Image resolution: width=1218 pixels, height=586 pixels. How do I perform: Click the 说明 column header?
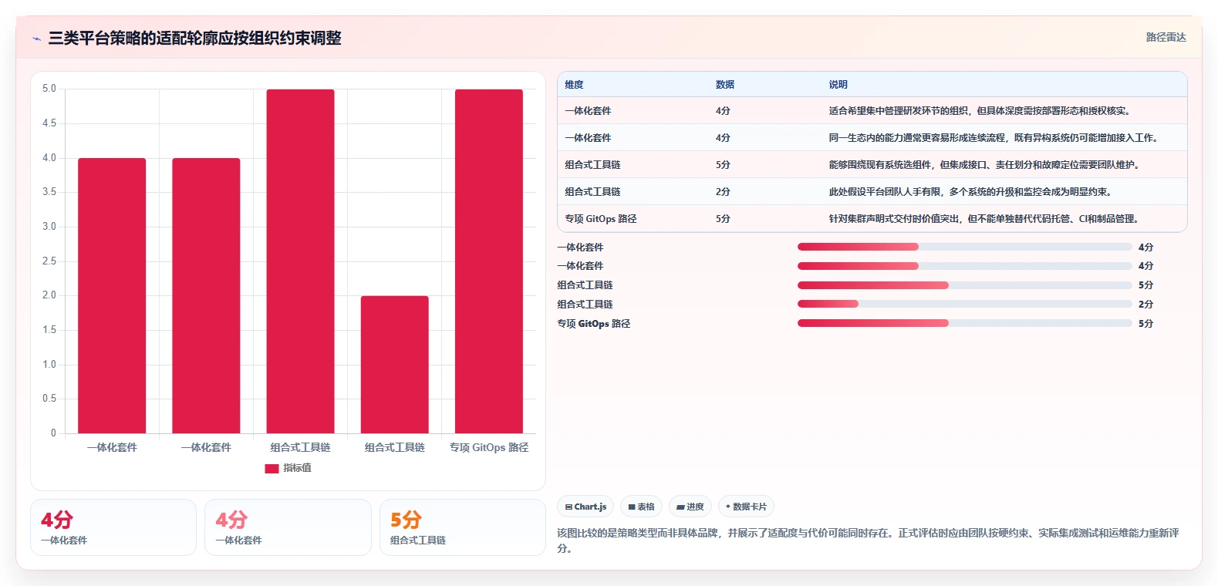[838, 85]
